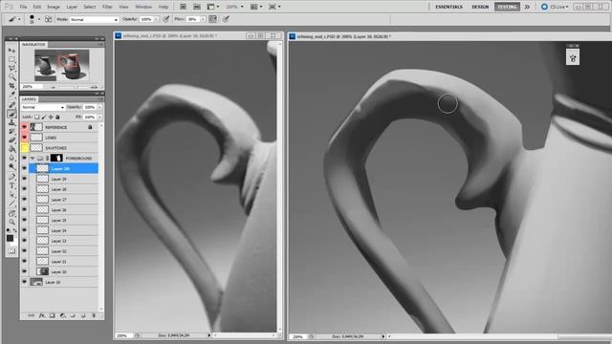Click Navigator zoom in mountains button

click(x=94, y=87)
